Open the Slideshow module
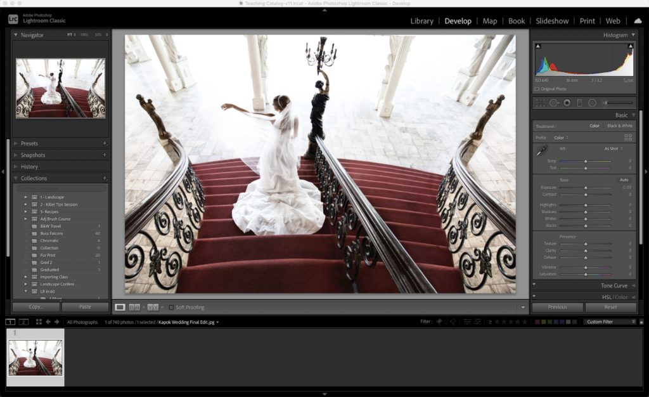Screen dimensions: 649x397 (551, 21)
